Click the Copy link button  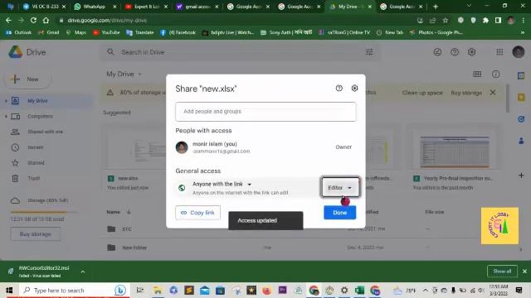[x=197, y=213]
